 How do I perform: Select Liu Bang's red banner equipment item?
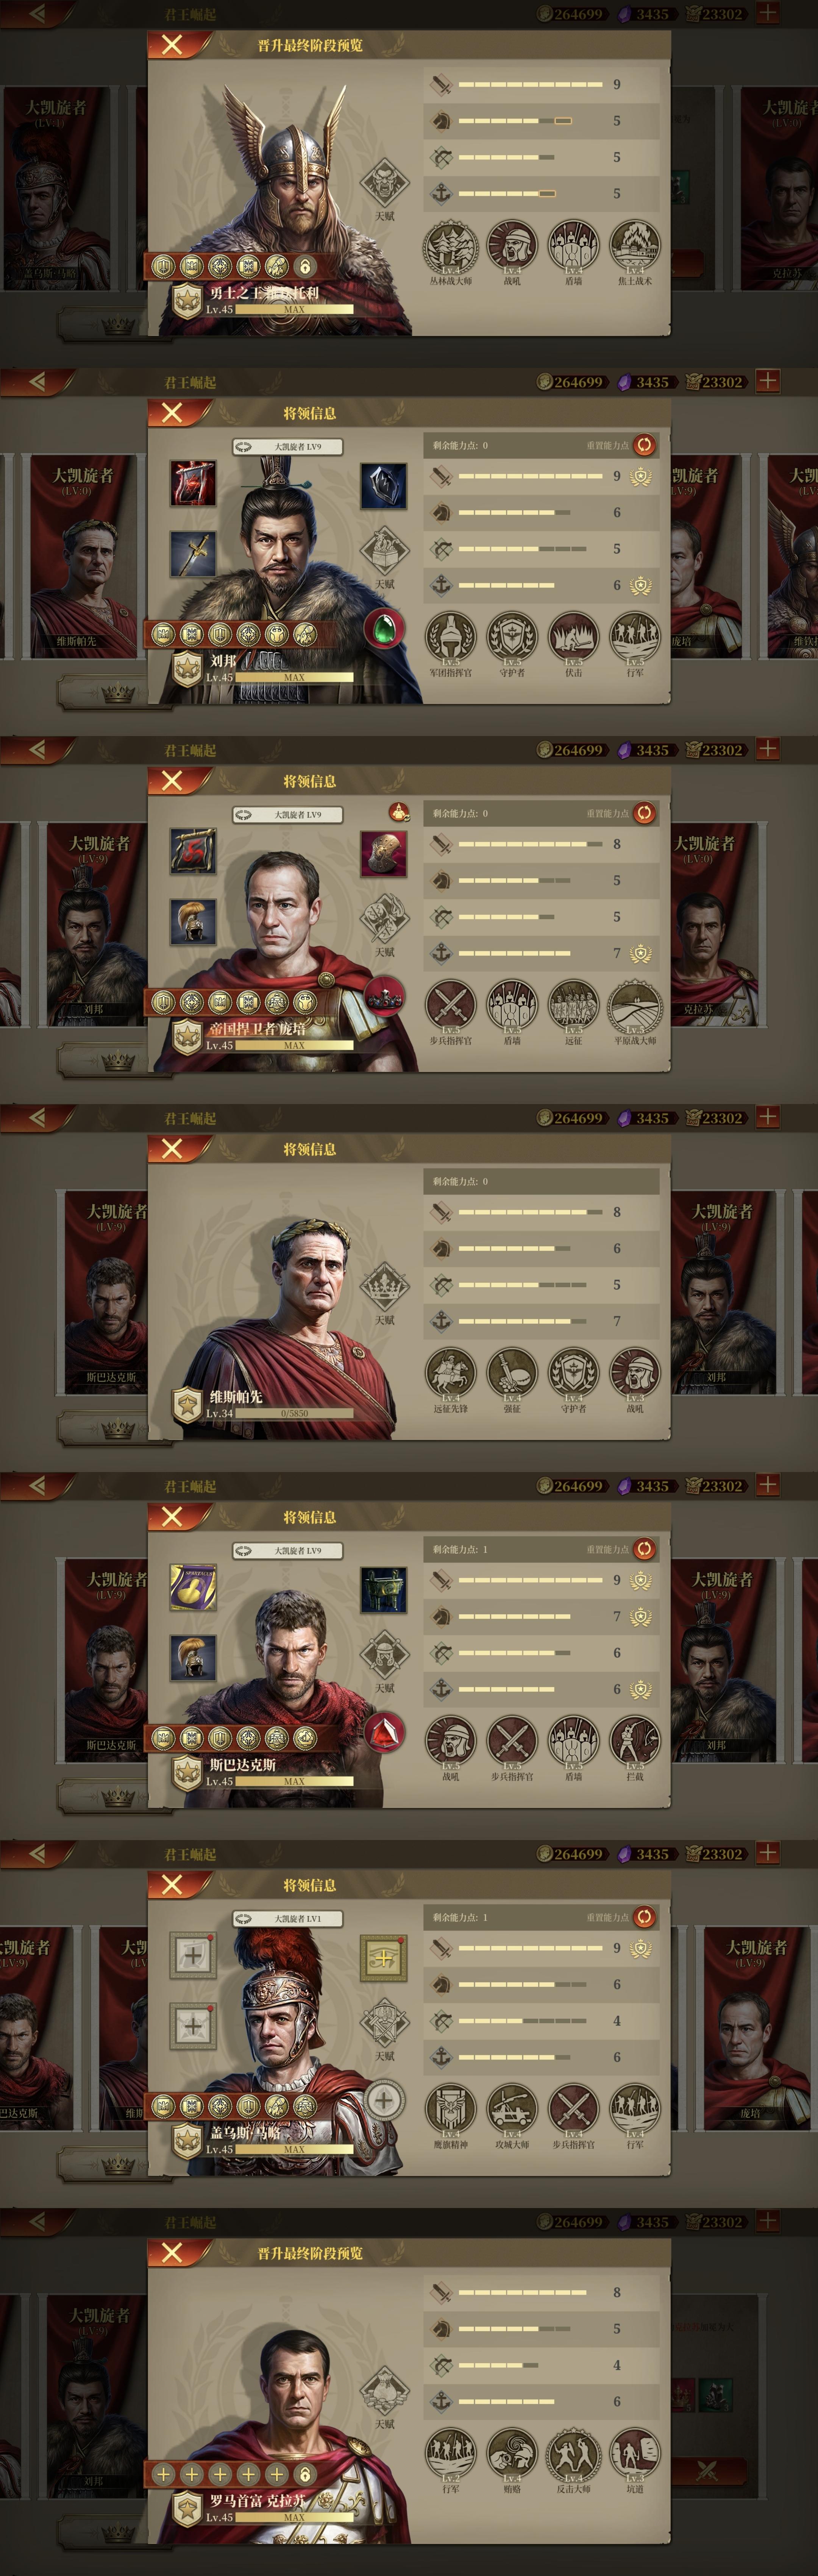point(193,483)
